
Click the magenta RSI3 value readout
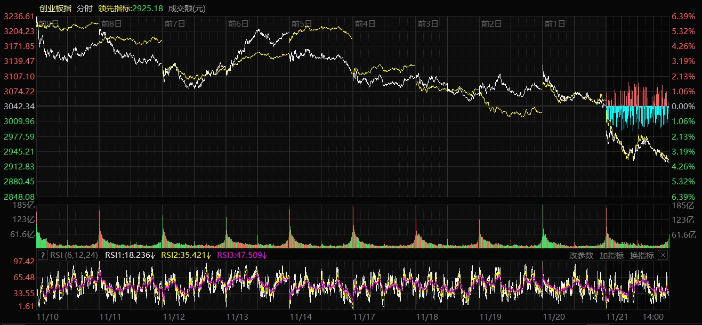pyautogui.click(x=243, y=255)
